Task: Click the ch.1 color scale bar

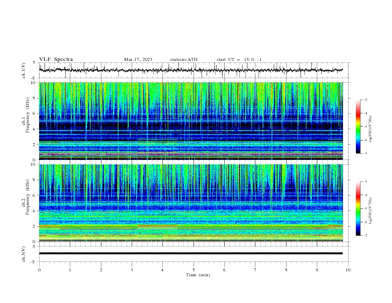Action: pos(358,127)
